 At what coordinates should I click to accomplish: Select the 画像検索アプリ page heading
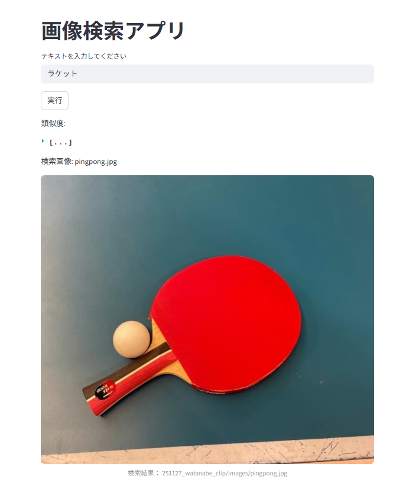coord(113,31)
